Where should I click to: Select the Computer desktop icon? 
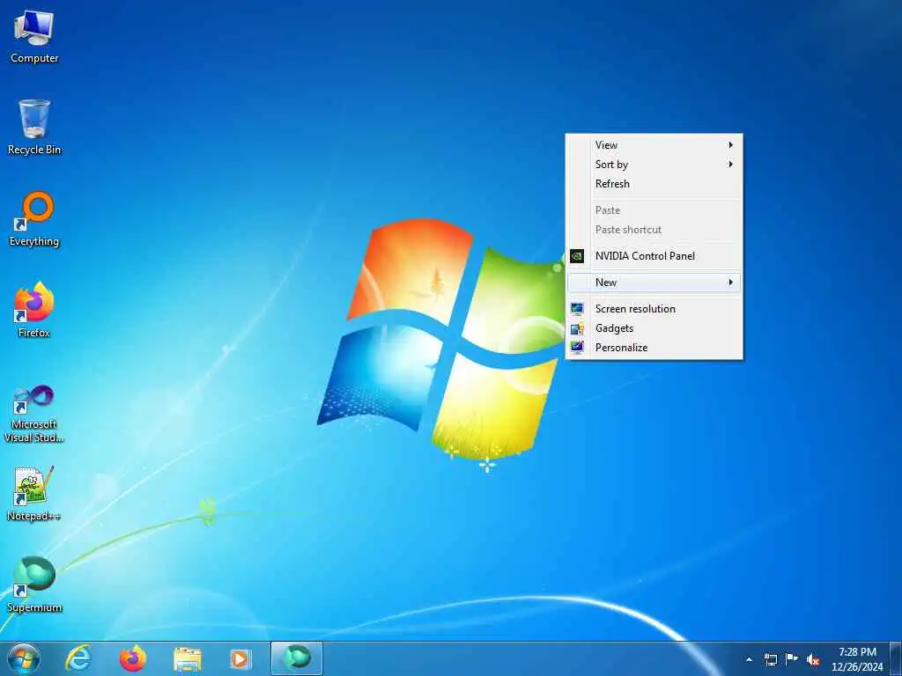[34, 37]
